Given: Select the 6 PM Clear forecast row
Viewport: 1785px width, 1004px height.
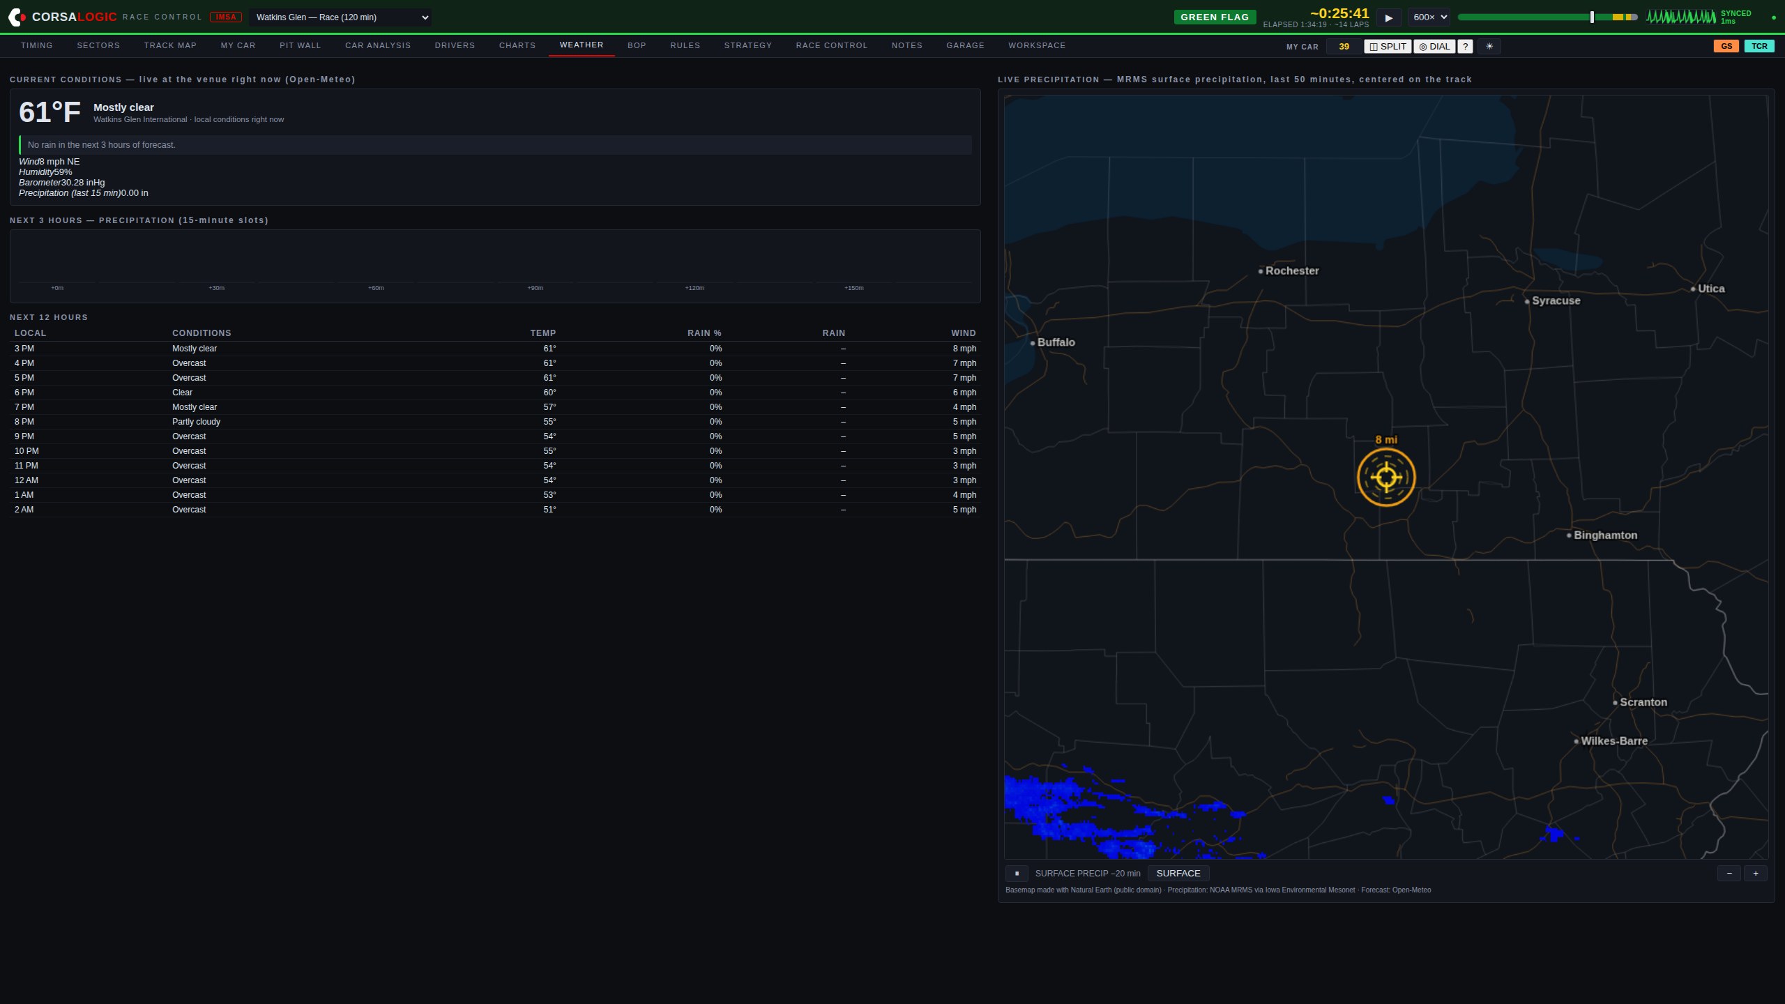Looking at the screenshot, I should point(495,393).
